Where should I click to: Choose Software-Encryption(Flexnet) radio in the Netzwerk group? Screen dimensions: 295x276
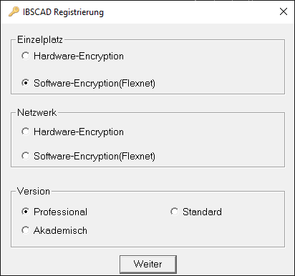pyautogui.click(x=26, y=156)
